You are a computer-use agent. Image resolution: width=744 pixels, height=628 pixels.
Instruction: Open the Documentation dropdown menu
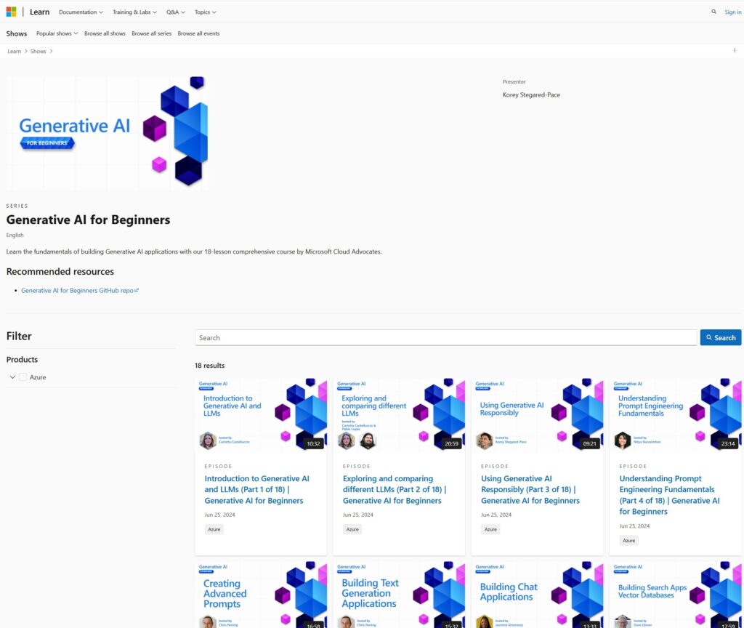tap(81, 12)
